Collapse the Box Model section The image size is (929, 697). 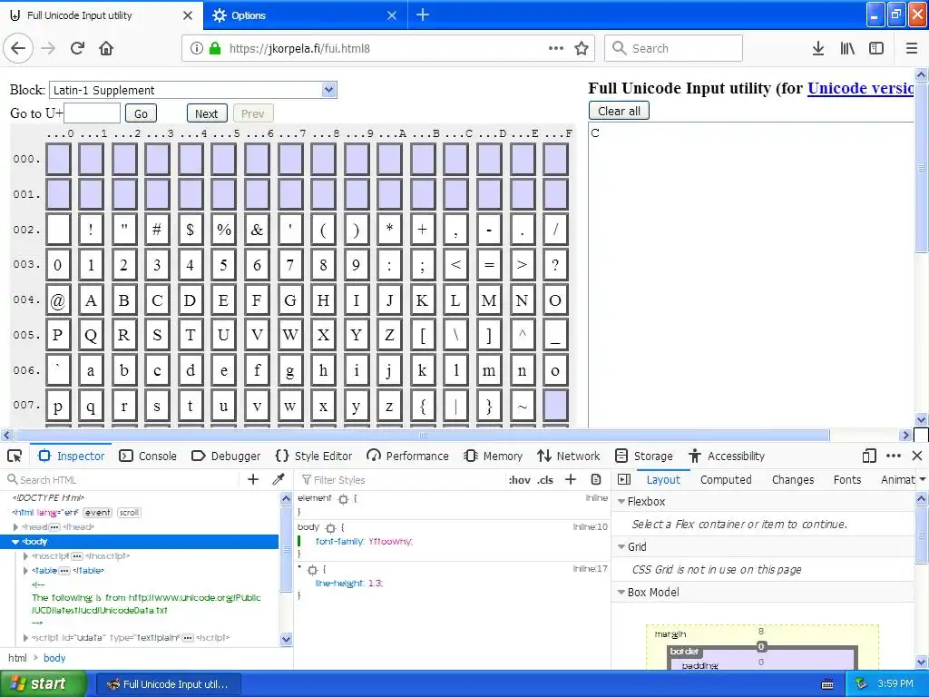[621, 592]
